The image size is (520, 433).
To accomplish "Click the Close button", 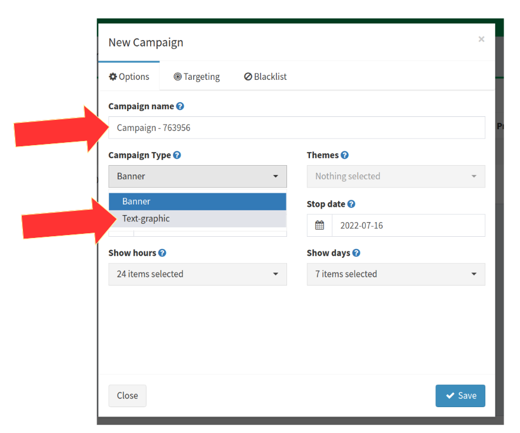I will [x=127, y=395].
